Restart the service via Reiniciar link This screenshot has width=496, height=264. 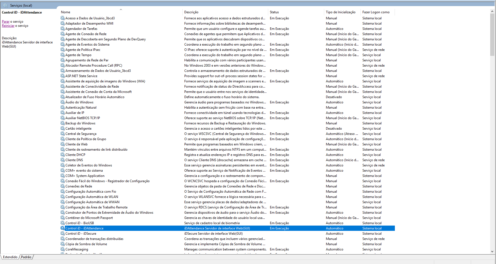pos(8,26)
